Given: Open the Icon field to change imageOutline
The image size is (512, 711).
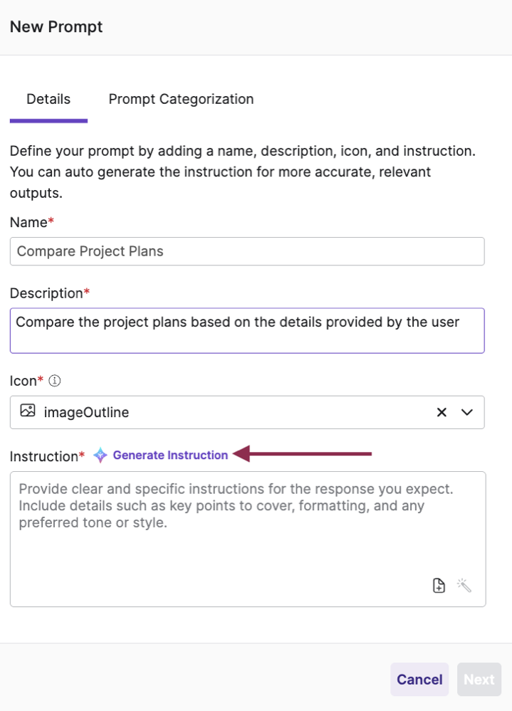Looking at the screenshot, I should coord(466,412).
